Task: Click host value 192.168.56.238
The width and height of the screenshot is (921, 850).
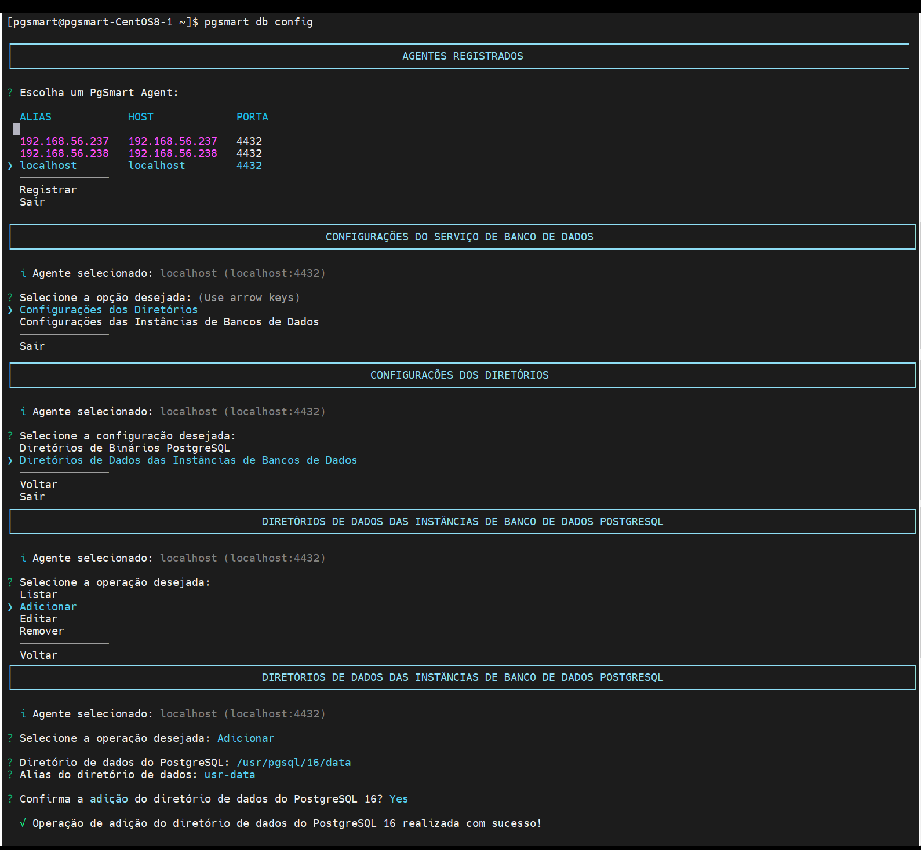Action: coord(173,153)
